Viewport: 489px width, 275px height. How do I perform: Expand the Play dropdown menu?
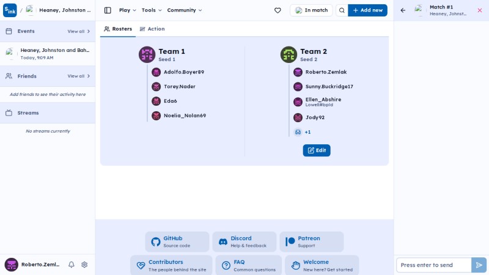[x=128, y=10]
